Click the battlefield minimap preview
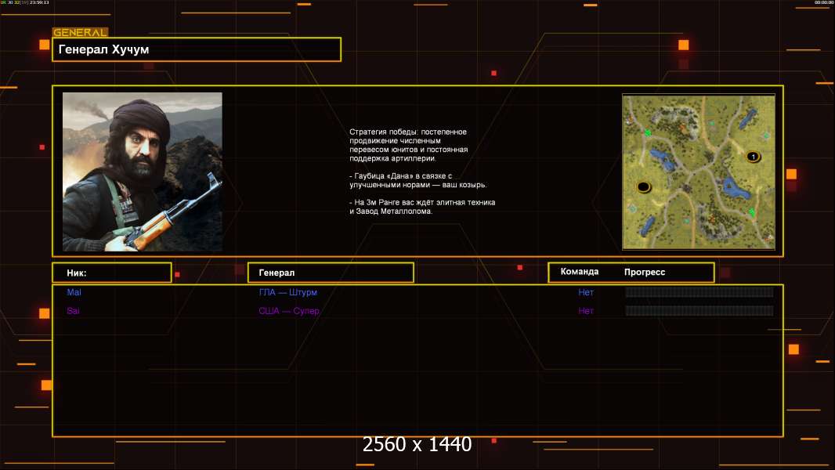This screenshot has width=835, height=470. (698, 172)
